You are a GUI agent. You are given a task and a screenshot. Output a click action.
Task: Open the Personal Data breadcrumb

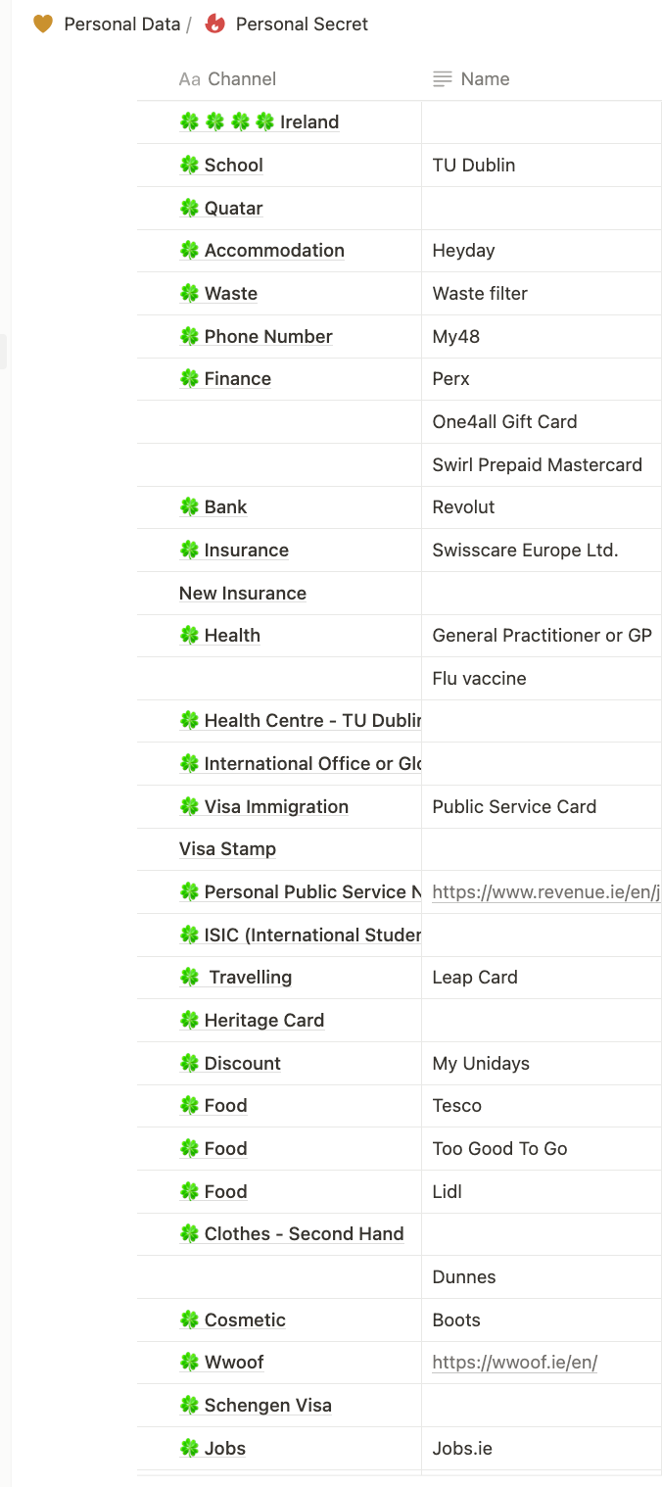click(121, 24)
